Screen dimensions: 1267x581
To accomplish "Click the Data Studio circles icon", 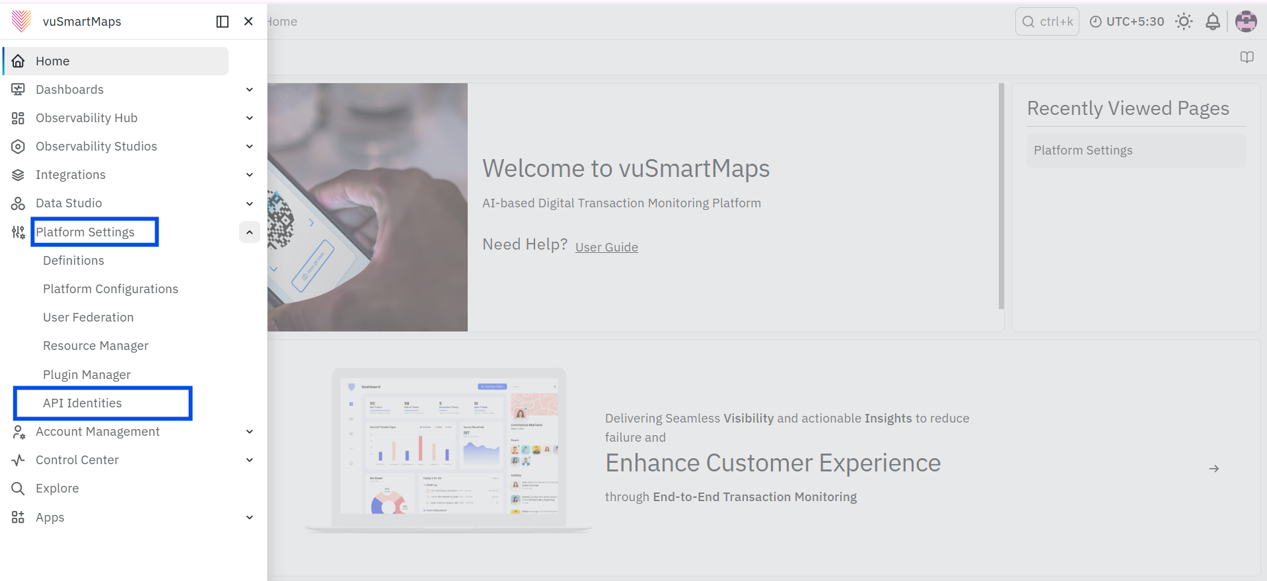I will click(18, 203).
